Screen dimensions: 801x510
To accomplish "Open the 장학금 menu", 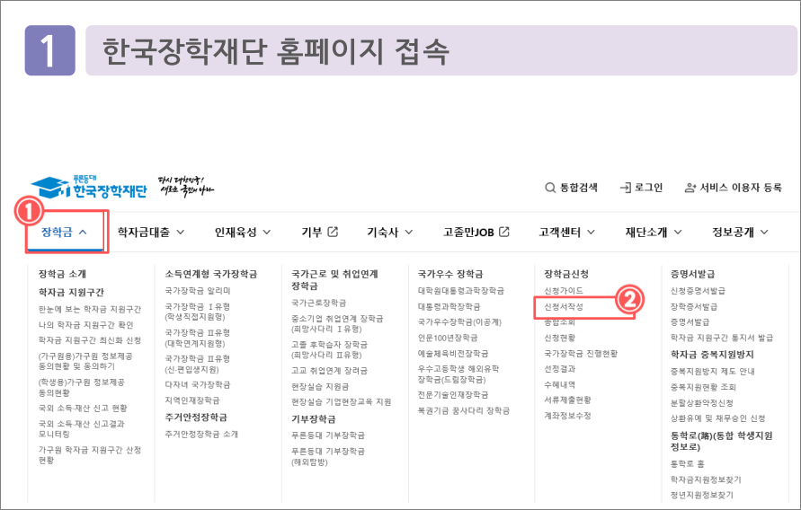I will (x=57, y=232).
